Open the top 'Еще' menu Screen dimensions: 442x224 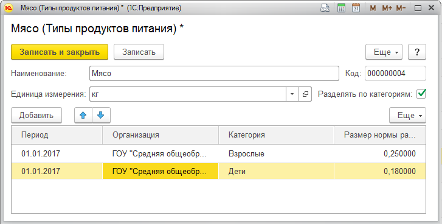point(384,52)
